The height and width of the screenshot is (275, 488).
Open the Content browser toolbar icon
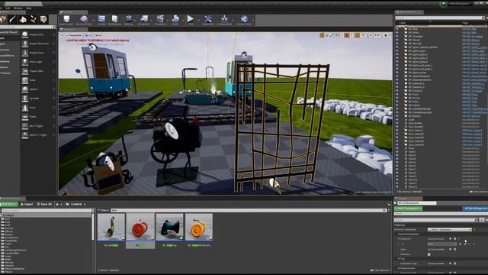click(x=101, y=19)
